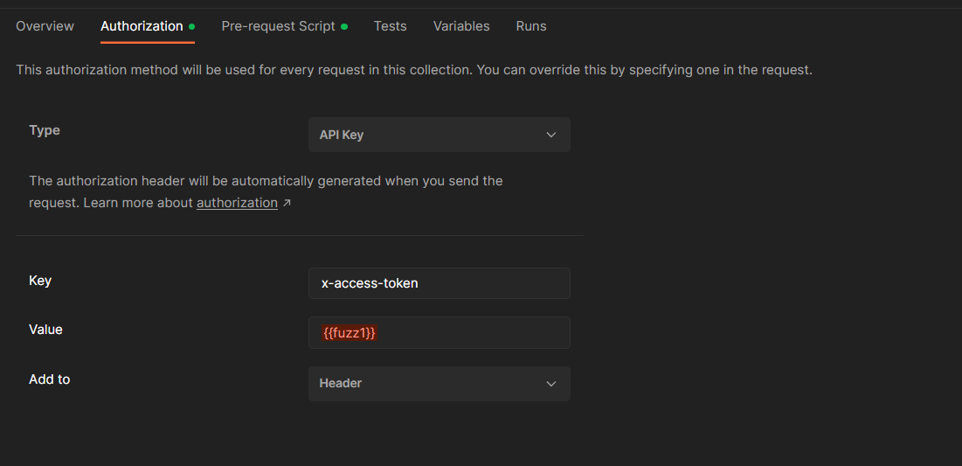Open the authorization learn more link
This screenshot has height=466, width=962.
pyautogui.click(x=237, y=203)
